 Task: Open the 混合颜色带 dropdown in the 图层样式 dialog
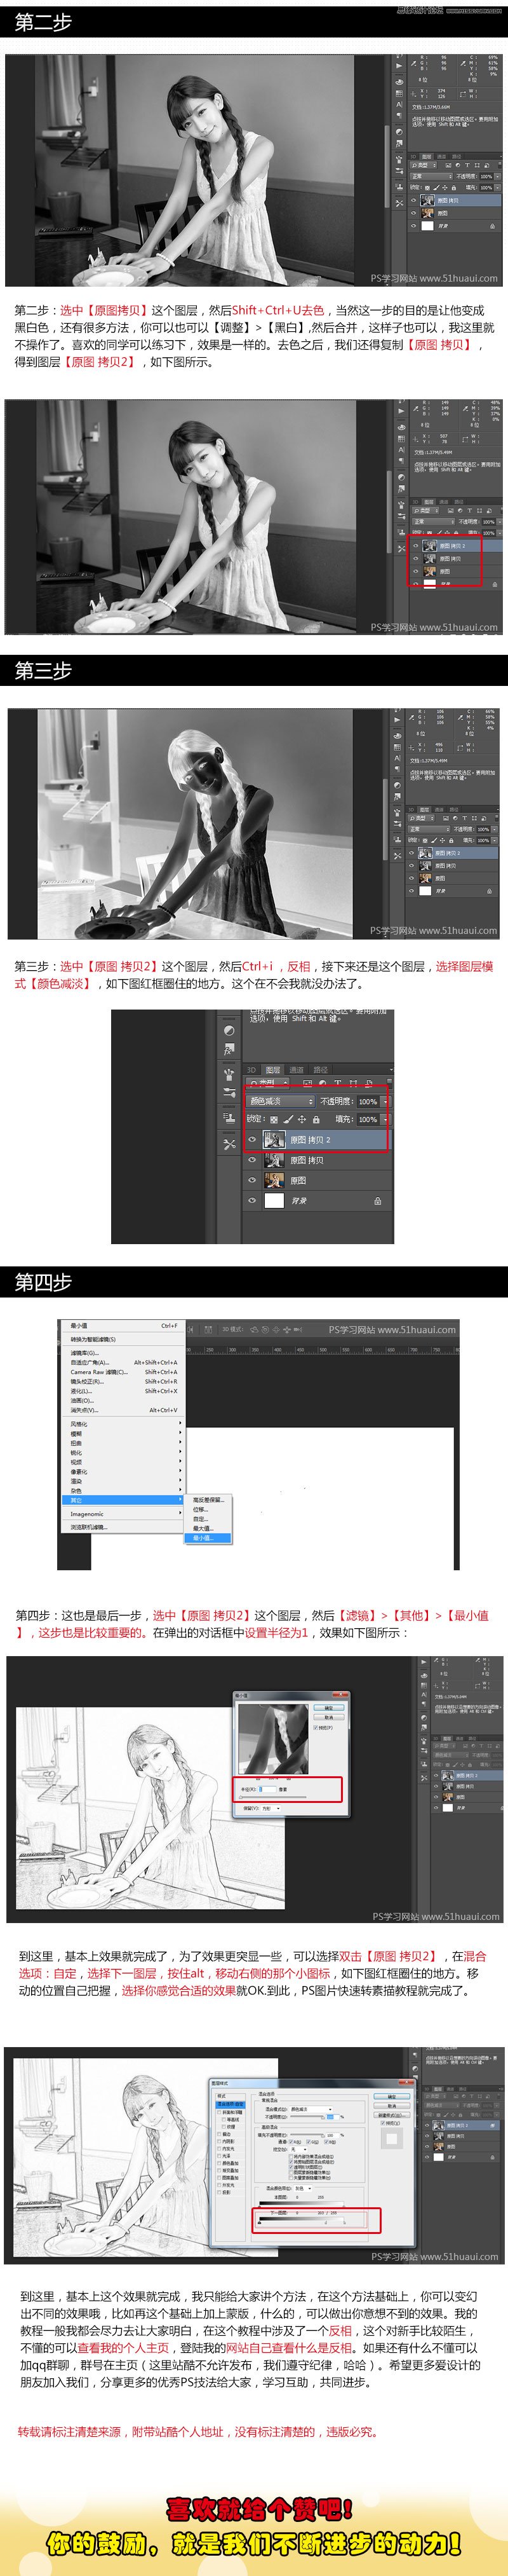click(x=304, y=2188)
